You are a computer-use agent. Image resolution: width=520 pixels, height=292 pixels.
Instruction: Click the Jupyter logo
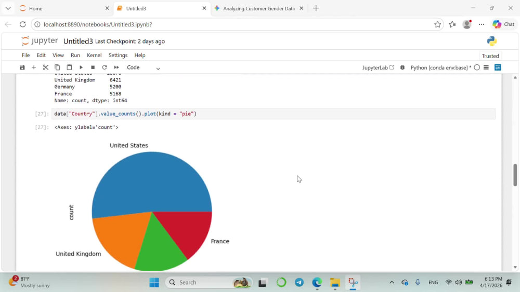[x=40, y=41]
